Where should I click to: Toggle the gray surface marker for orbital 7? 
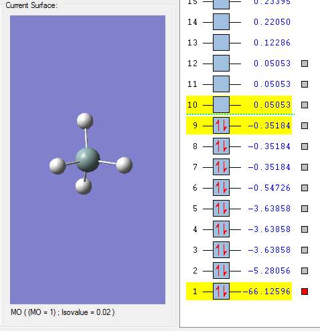point(305,167)
